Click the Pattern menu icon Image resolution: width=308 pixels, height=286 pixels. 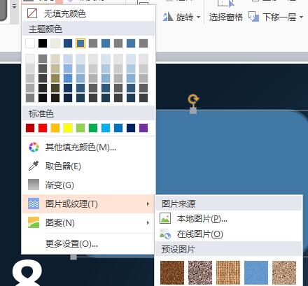[34, 222]
